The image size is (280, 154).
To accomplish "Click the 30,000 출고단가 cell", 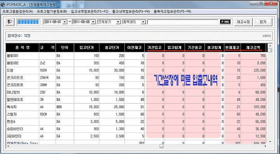I will [112, 71].
